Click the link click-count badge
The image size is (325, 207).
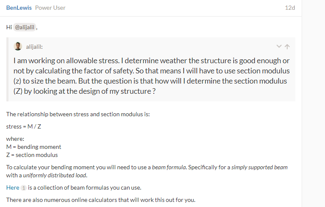point(24,187)
